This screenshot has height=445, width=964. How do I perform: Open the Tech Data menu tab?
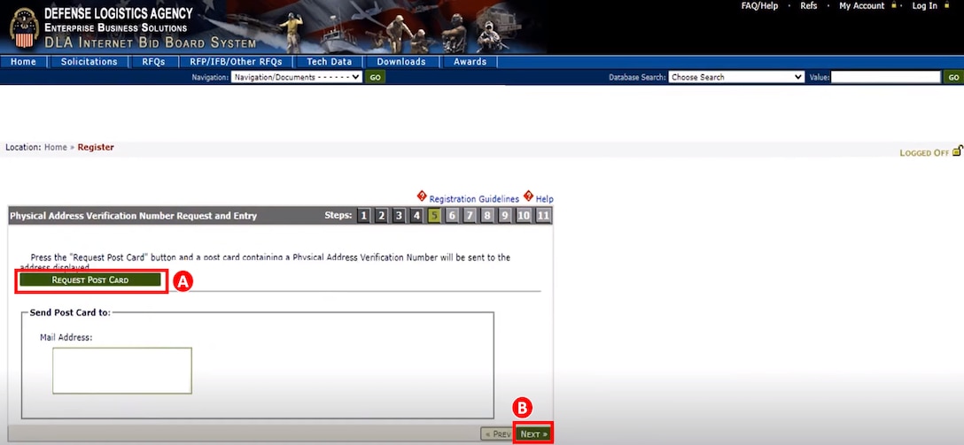[x=329, y=62]
